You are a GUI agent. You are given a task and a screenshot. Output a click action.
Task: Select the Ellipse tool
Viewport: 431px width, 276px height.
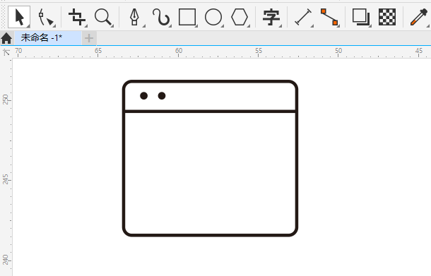(x=213, y=18)
